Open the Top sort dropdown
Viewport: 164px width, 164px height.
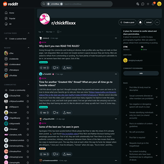coord(41,32)
